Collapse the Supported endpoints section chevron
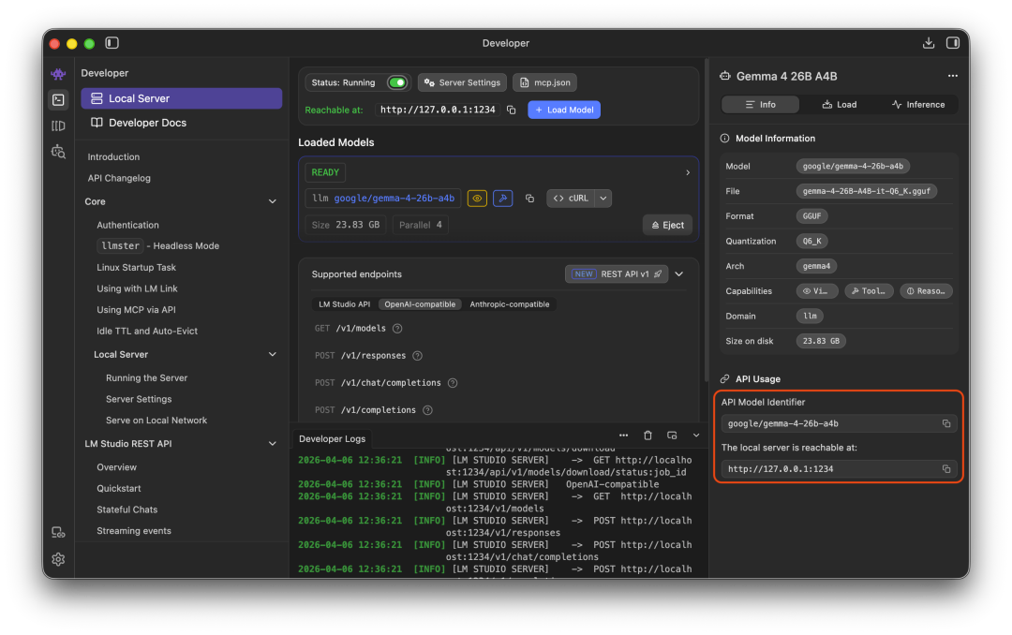The height and width of the screenshot is (635, 1012). pyautogui.click(x=678, y=273)
